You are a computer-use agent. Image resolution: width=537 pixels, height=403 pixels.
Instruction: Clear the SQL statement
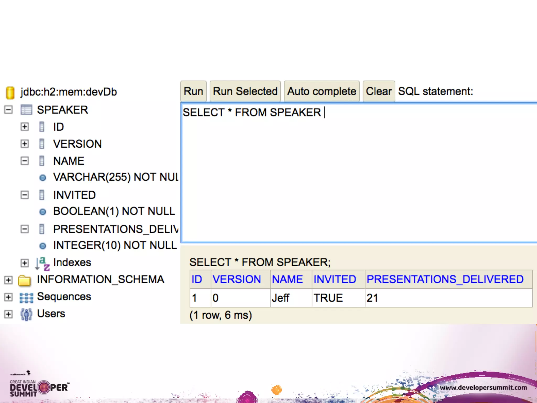[x=378, y=91]
